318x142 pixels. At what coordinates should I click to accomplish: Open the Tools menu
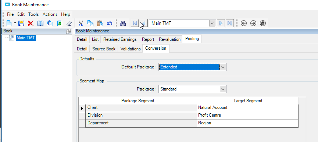[x=33, y=14]
